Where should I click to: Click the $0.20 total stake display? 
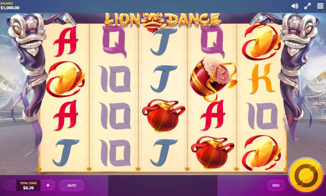click(28, 185)
